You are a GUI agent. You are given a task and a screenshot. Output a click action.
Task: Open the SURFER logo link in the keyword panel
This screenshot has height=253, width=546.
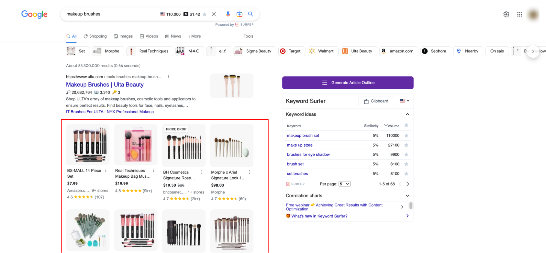coord(295,184)
